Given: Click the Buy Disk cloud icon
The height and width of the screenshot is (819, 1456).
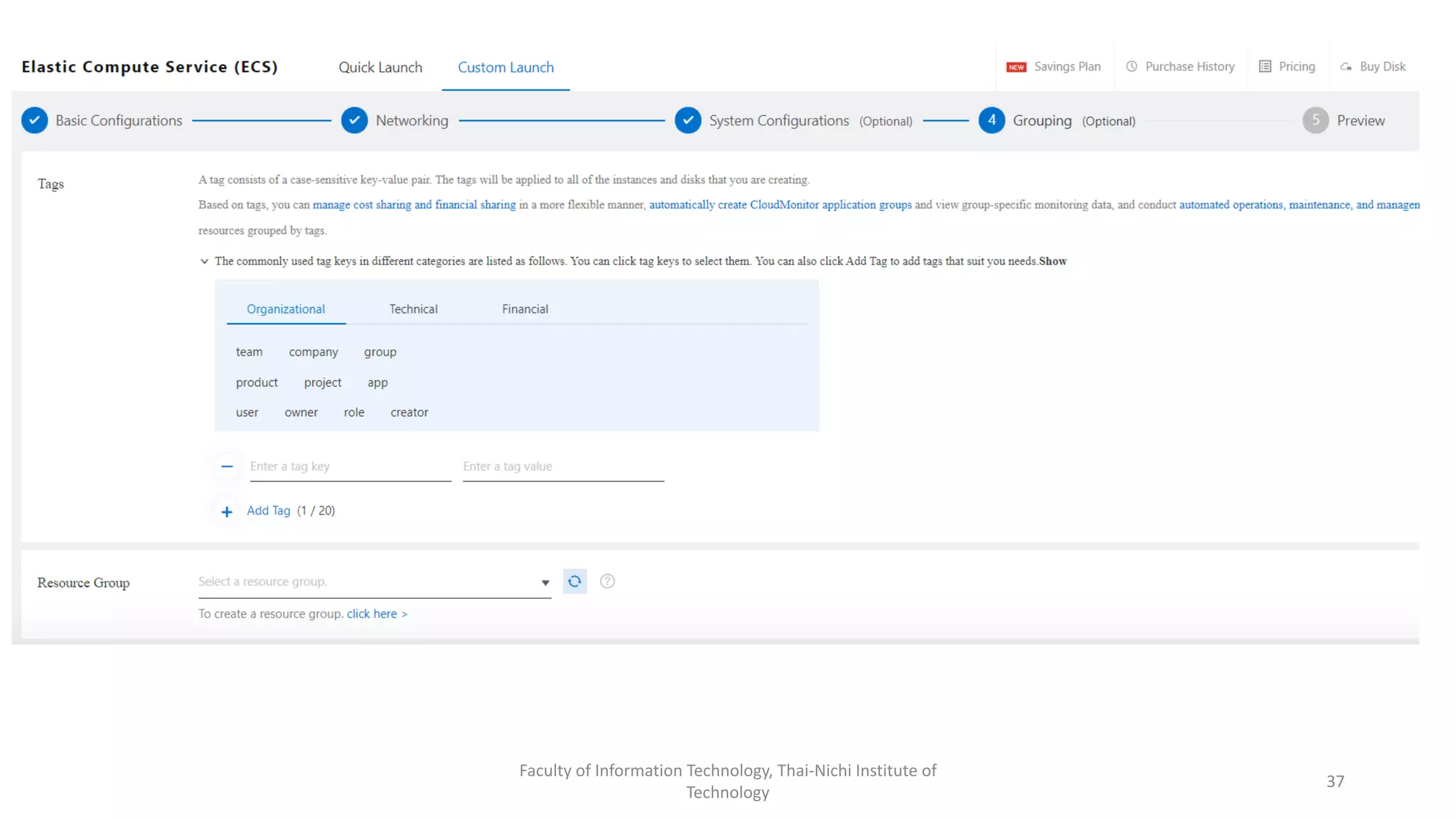Looking at the screenshot, I should (1346, 67).
